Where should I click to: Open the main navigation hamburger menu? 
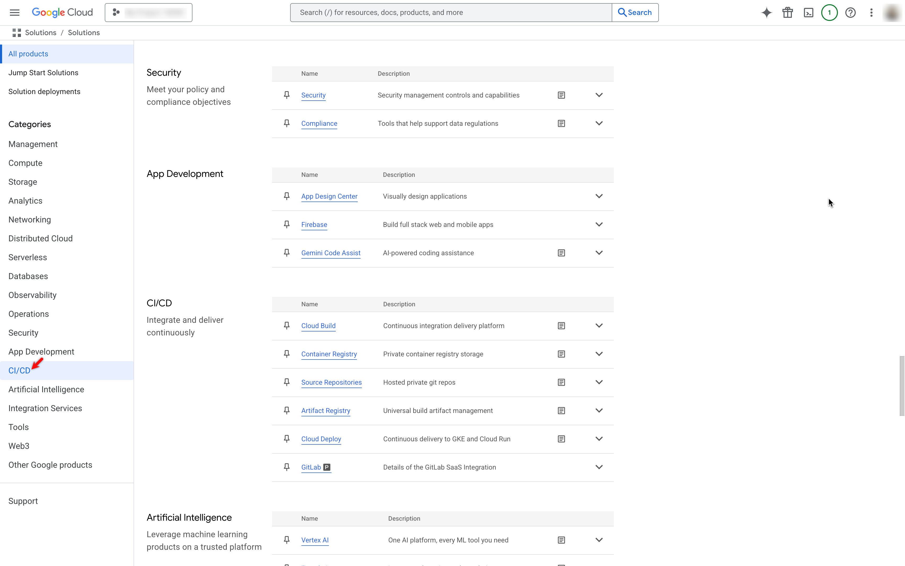coord(15,12)
